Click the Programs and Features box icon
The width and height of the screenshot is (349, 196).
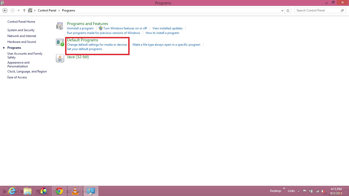coord(60,26)
